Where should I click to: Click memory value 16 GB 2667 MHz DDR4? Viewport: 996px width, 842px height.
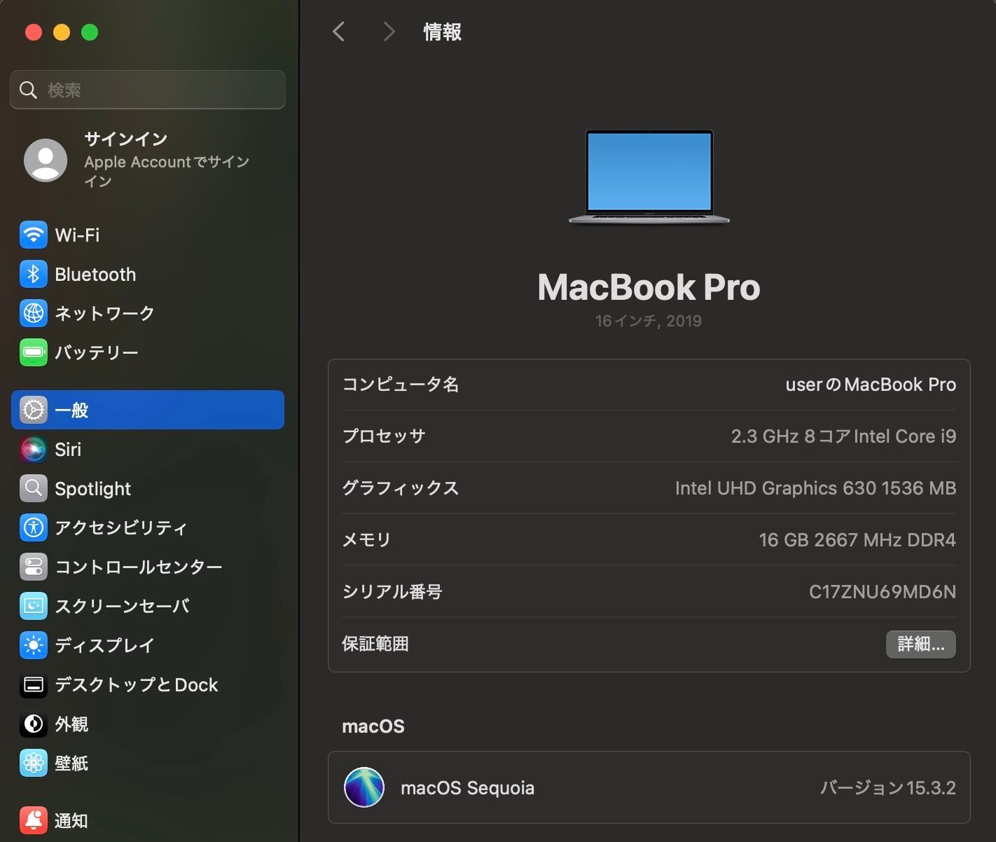(x=857, y=540)
